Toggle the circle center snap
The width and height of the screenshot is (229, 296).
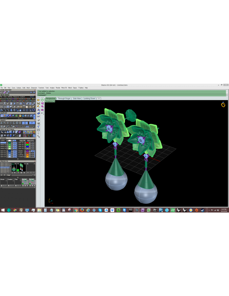tap(20, 123)
